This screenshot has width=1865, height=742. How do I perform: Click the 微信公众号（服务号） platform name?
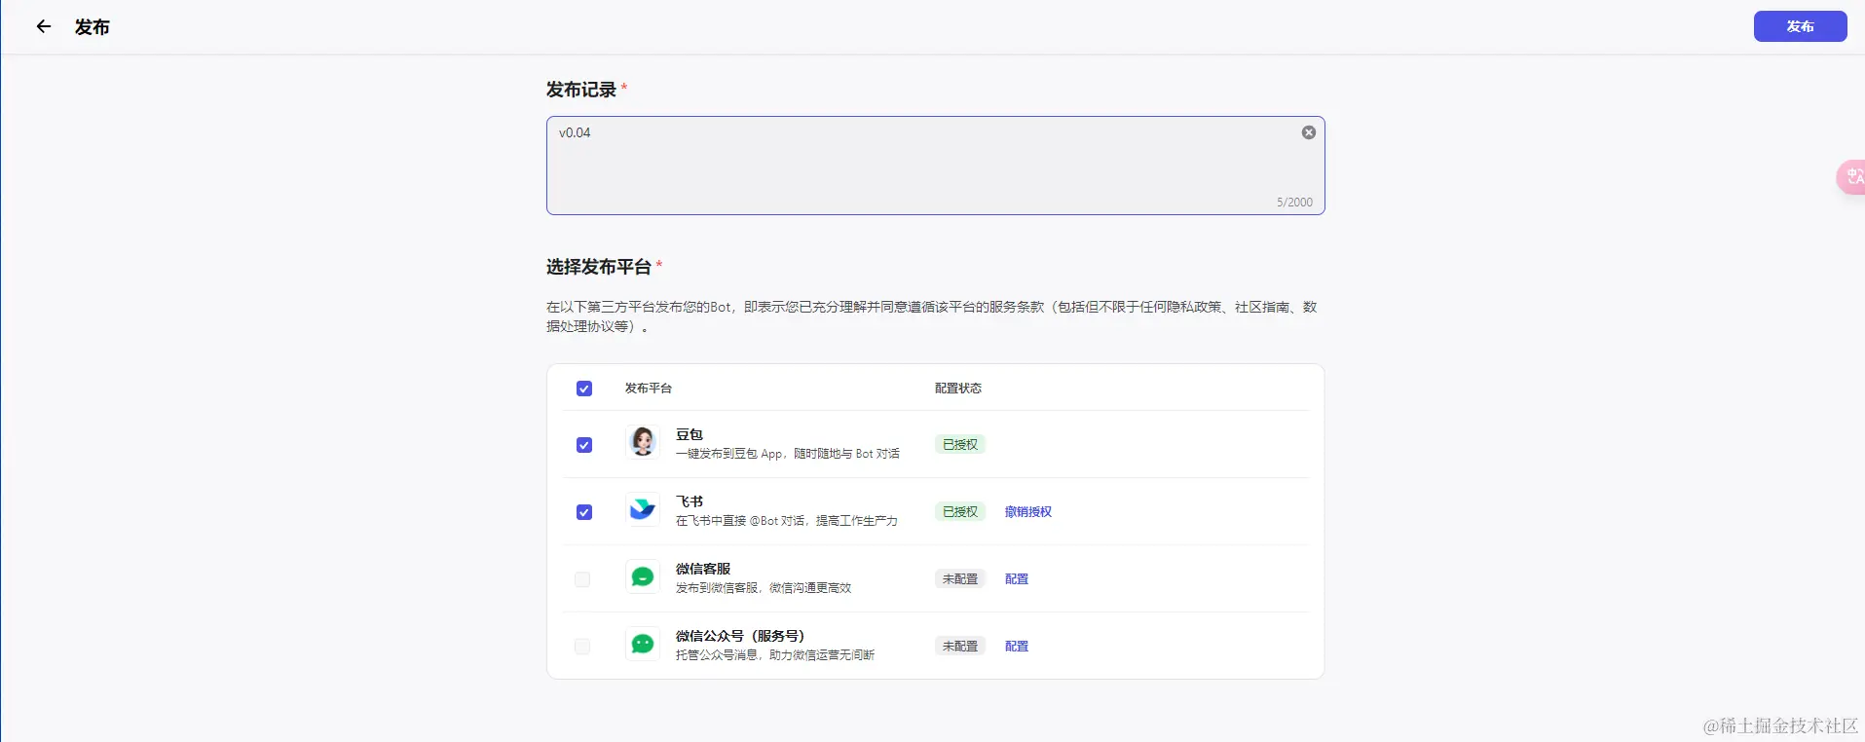(x=740, y=636)
